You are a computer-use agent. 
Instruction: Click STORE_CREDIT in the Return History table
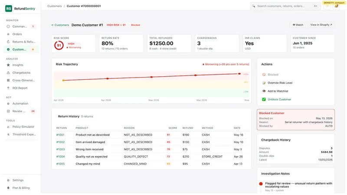pyautogui.click(x=212, y=157)
